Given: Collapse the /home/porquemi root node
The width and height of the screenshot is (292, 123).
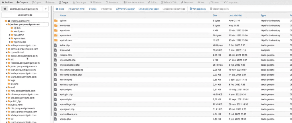Looking at the screenshot, I should pyautogui.click(x=4, y=21).
